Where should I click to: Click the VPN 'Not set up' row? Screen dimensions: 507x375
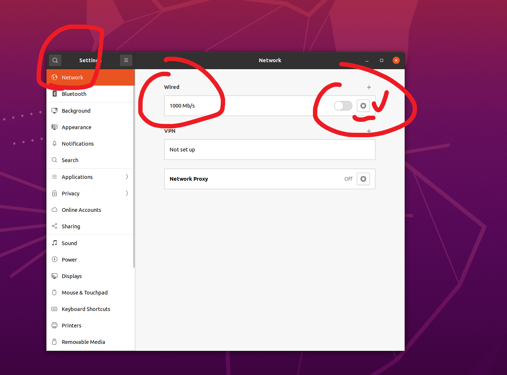(270, 150)
